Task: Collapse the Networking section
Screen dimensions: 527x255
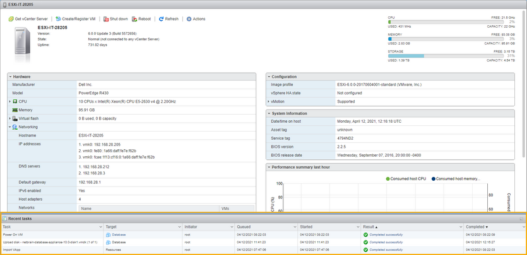Action: click(10, 127)
